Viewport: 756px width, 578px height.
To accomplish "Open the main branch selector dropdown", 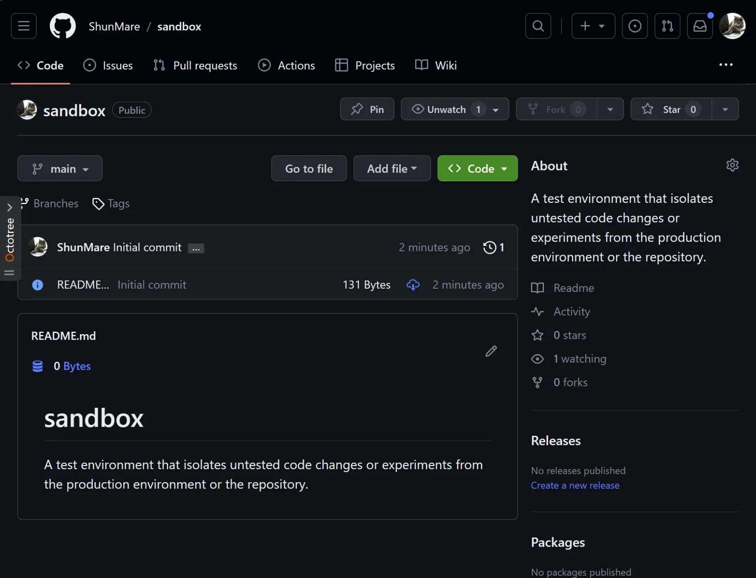I will [60, 169].
